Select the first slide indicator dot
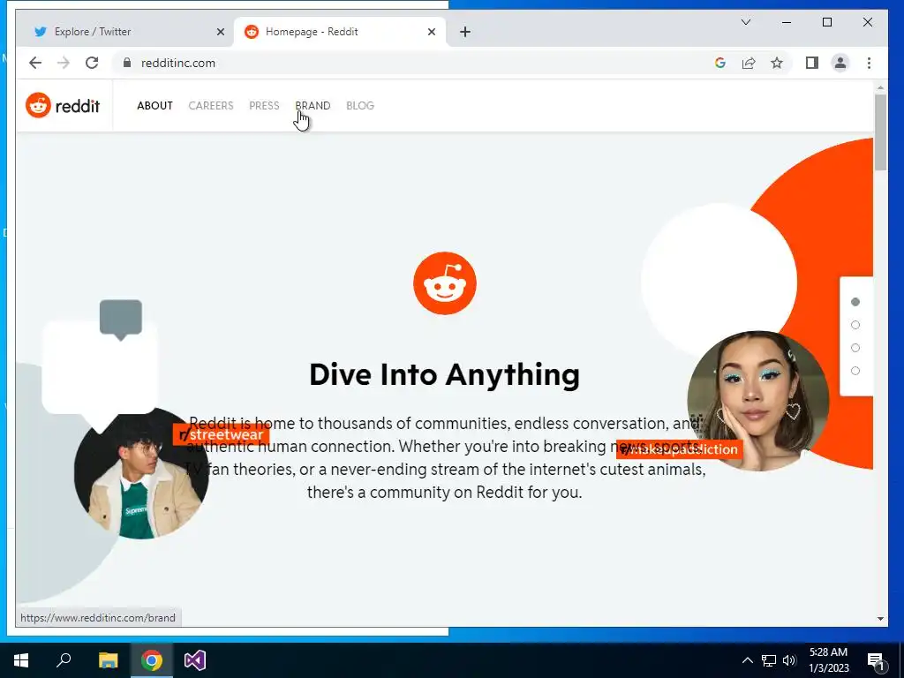904x678 pixels. [x=855, y=302]
